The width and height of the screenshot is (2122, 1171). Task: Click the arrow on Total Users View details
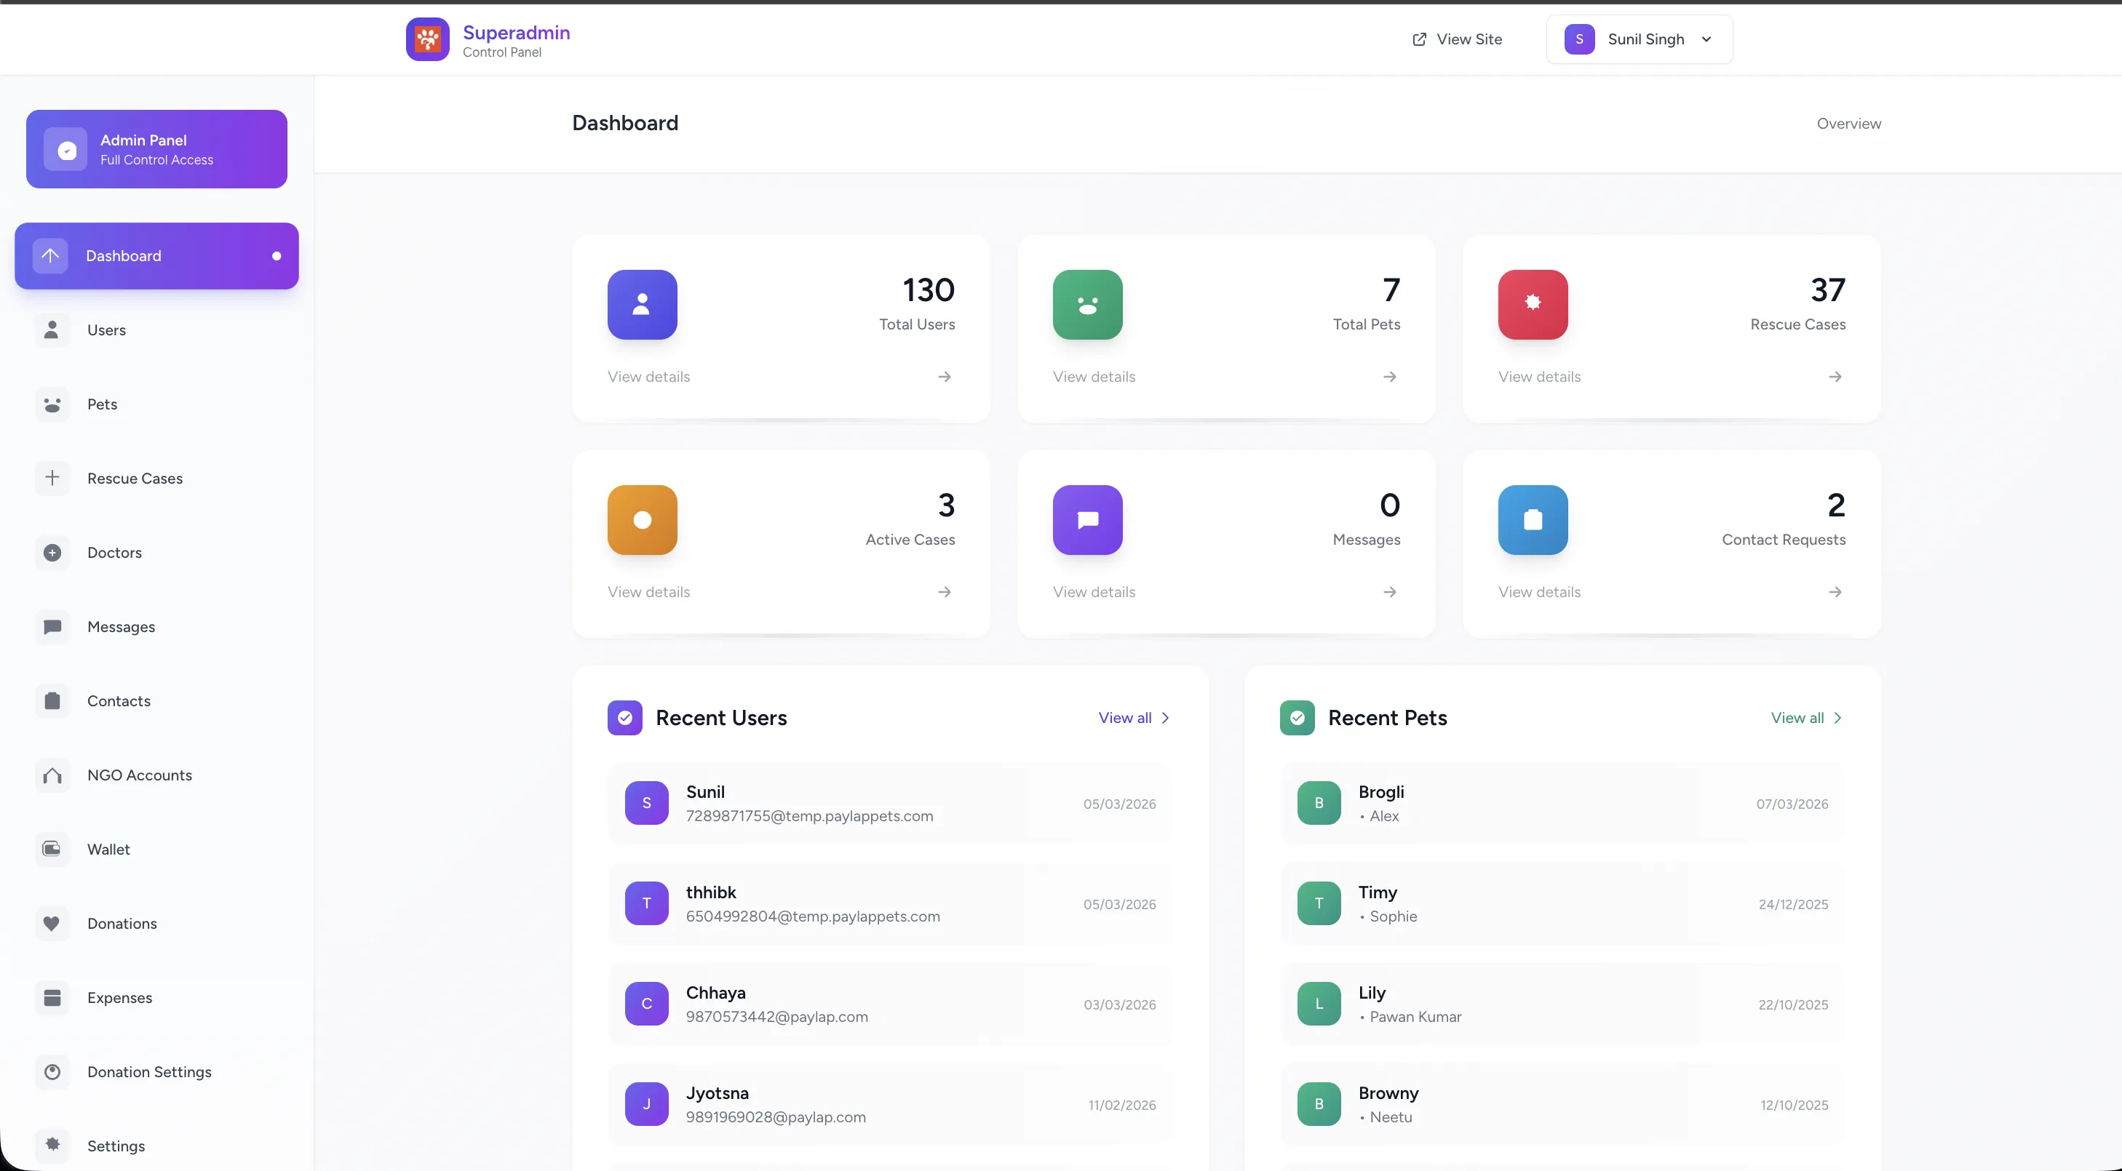click(944, 376)
